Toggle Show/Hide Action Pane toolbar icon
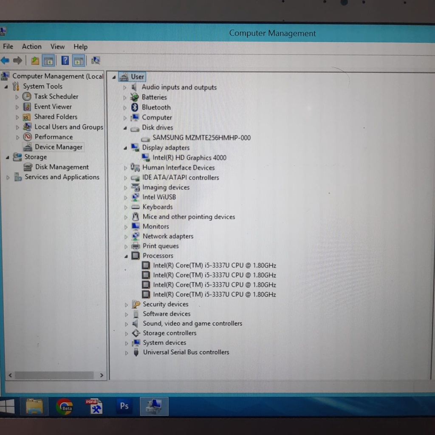 (79, 61)
